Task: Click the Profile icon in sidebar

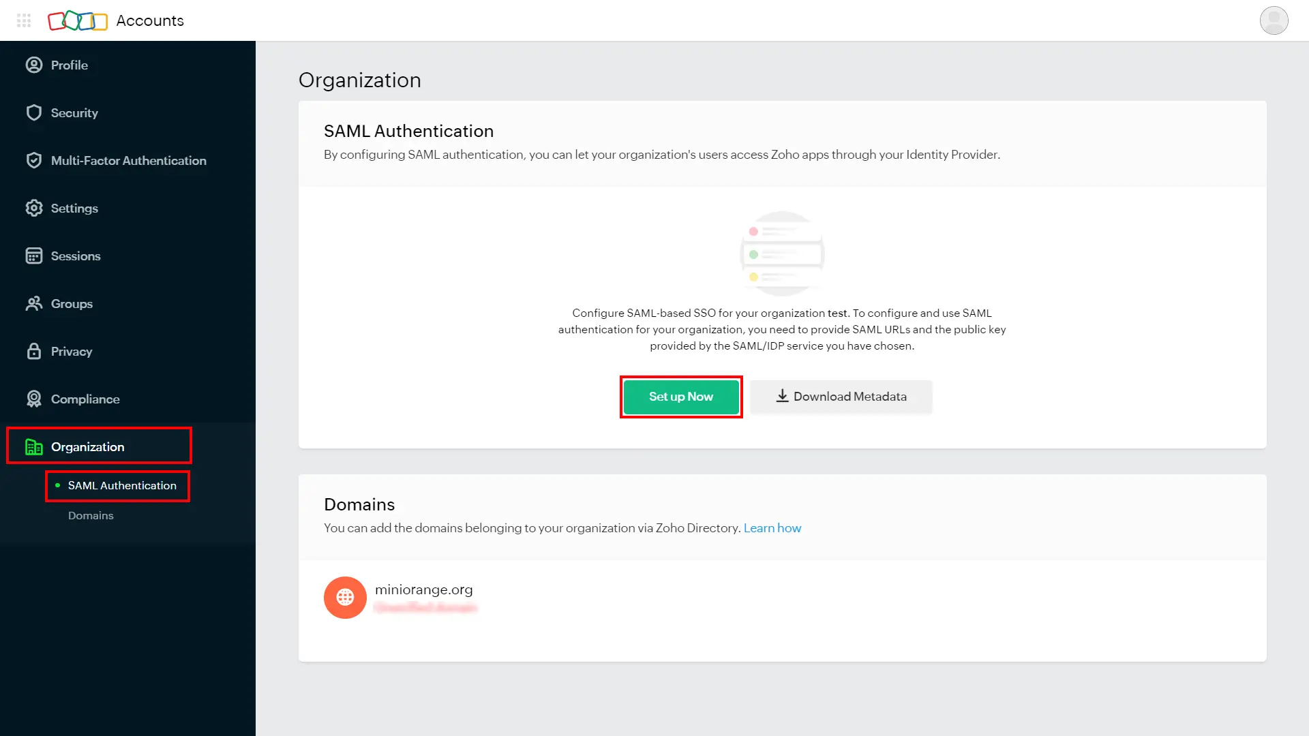Action: click(33, 65)
